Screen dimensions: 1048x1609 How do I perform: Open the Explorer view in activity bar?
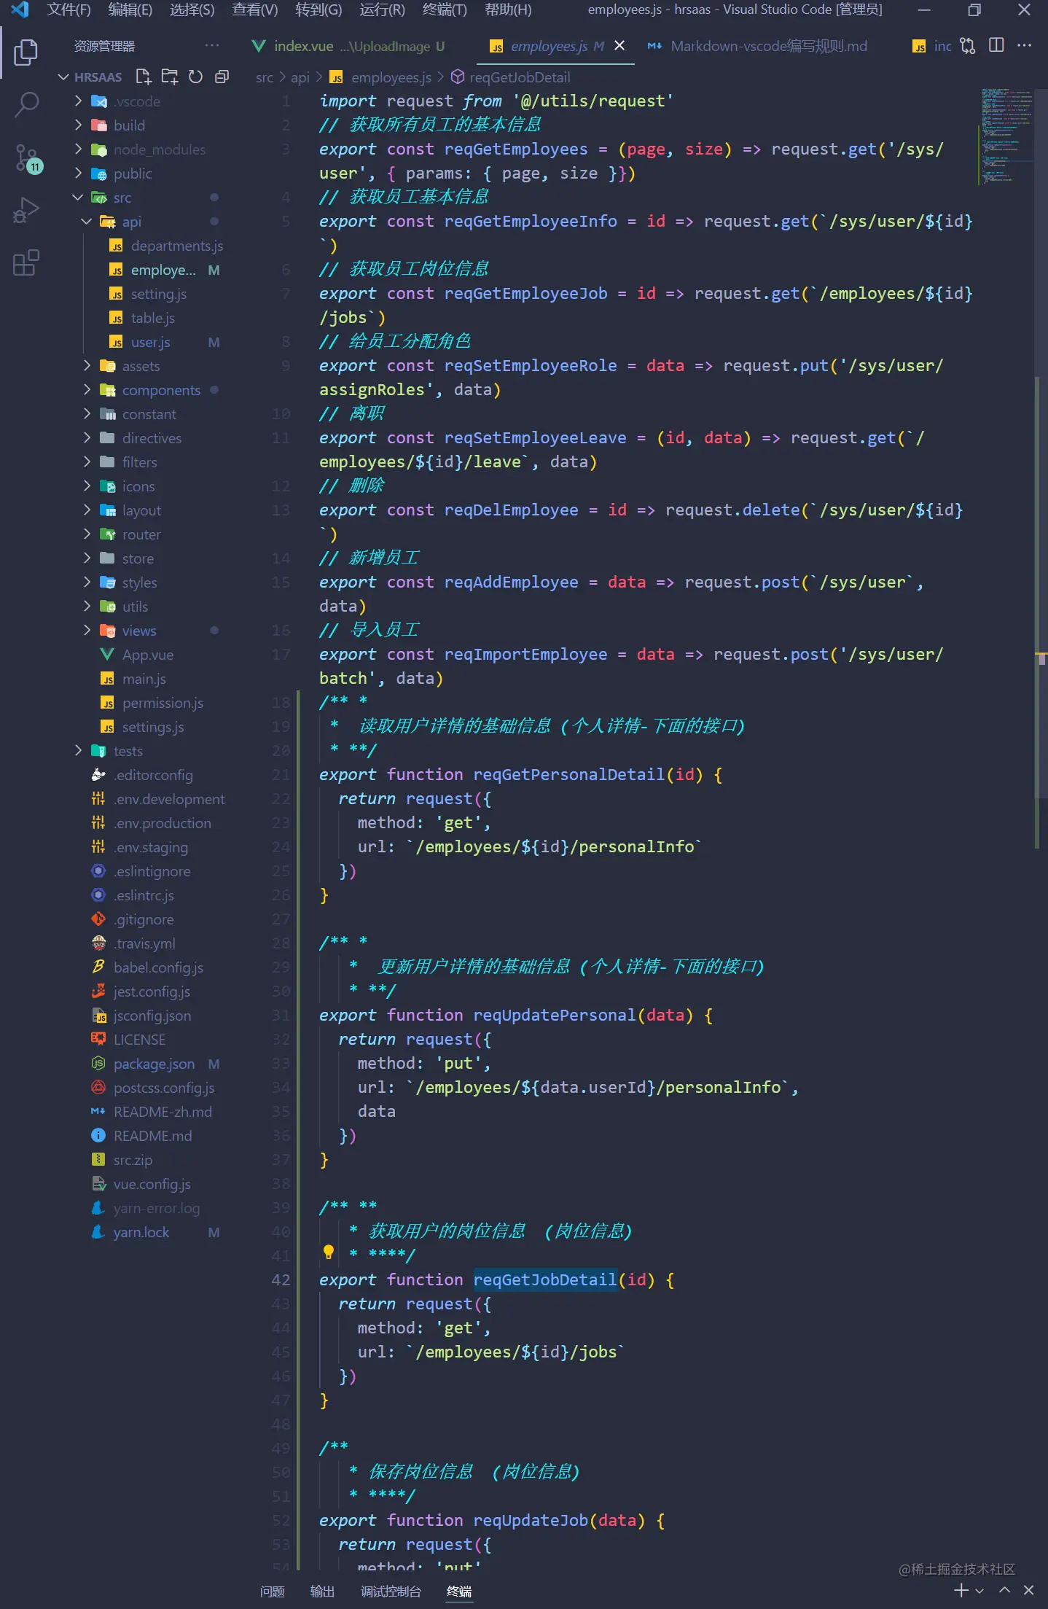pos(26,52)
